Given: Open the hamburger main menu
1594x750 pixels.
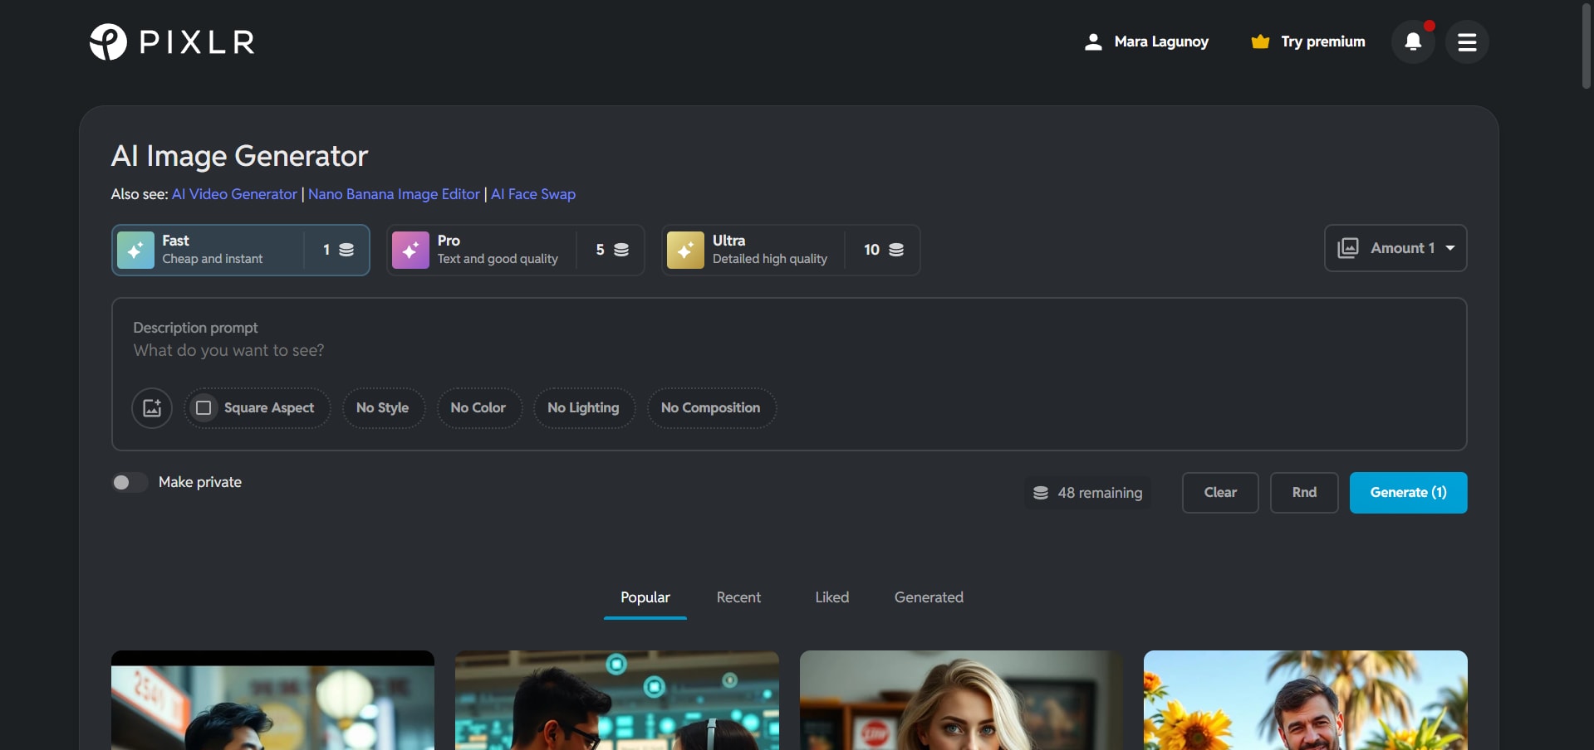Looking at the screenshot, I should point(1467,41).
